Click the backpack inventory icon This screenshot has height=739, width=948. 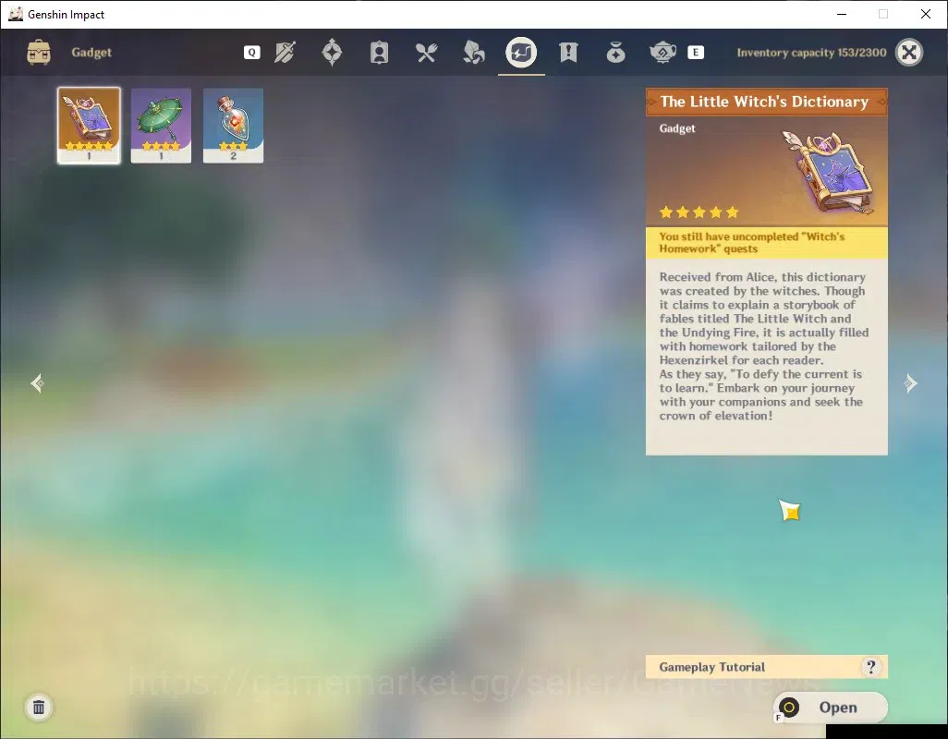pyautogui.click(x=39, y=53)
